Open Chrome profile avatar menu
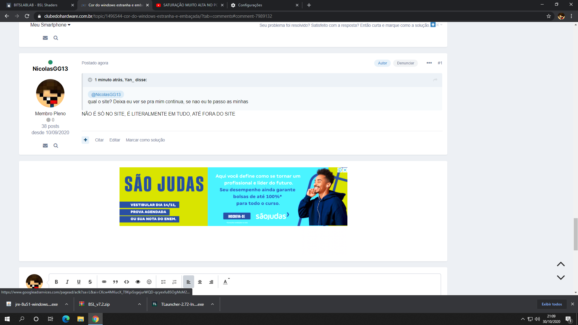Screen dimensions: 578x325 tap(561, 16)
